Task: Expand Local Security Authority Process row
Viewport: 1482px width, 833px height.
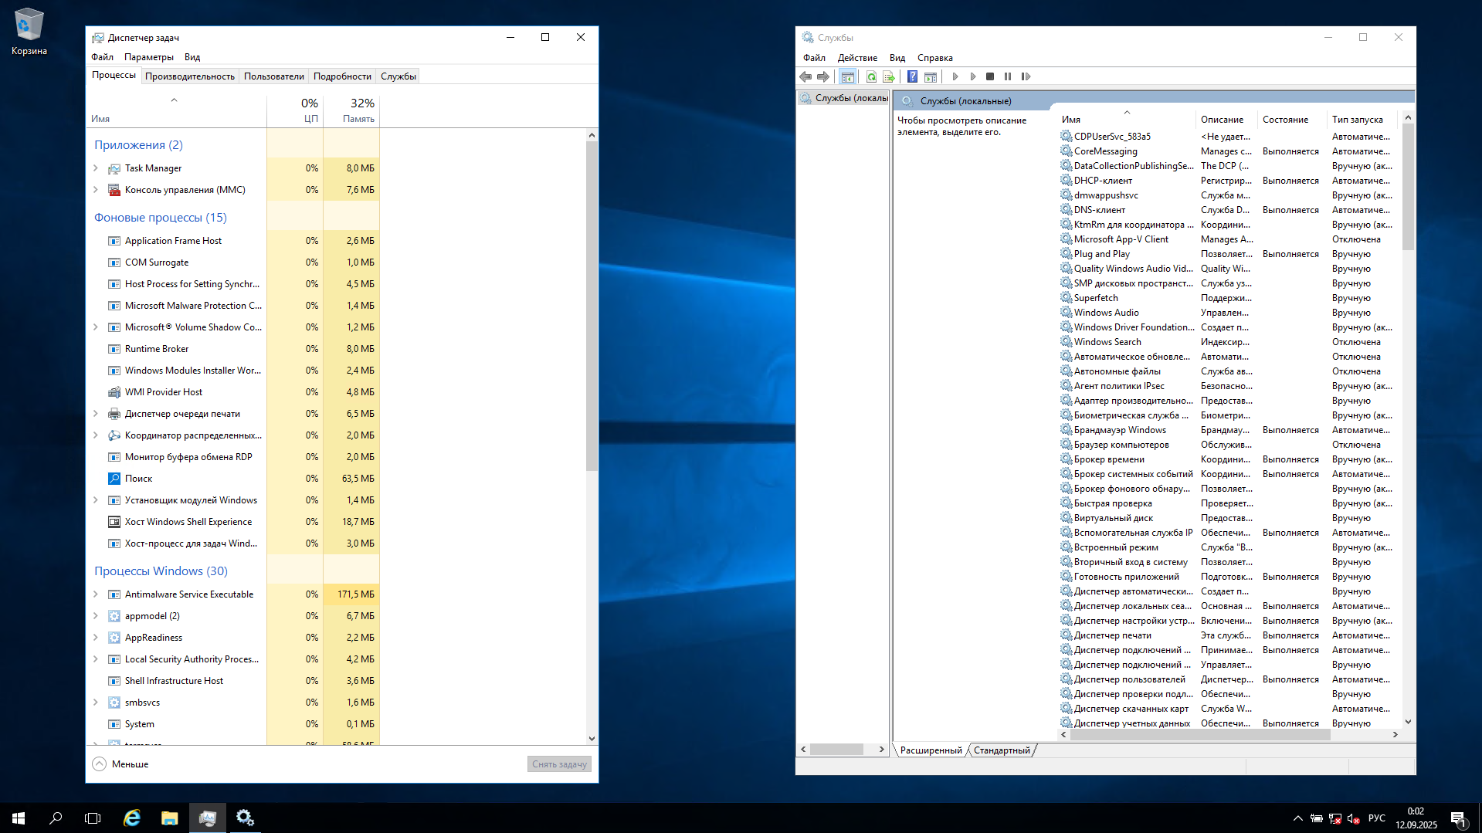Action: click(x=96, y=659)
